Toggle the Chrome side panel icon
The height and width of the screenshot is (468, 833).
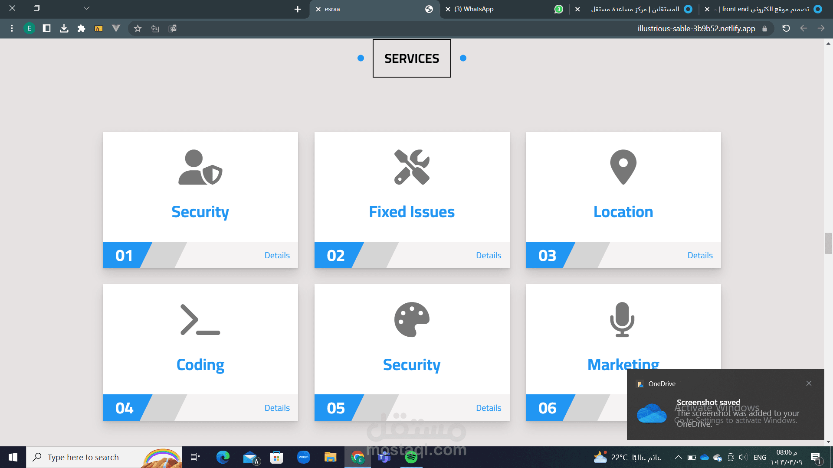click(46, 29)
